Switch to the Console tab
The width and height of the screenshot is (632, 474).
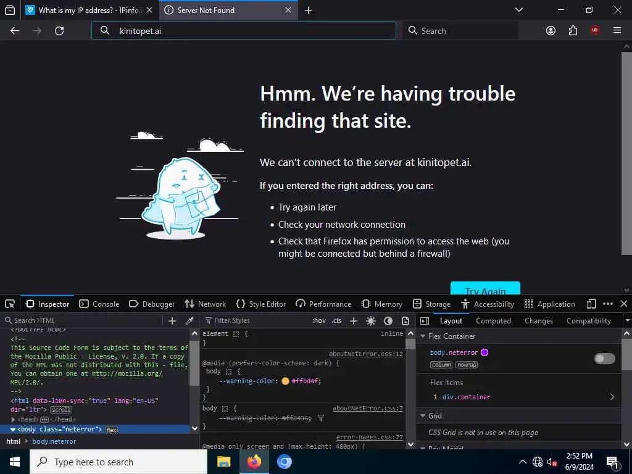coord(99,304)
